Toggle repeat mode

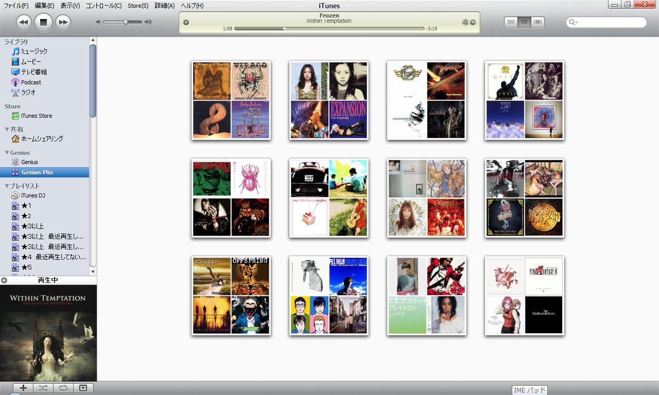click(63, 388)
